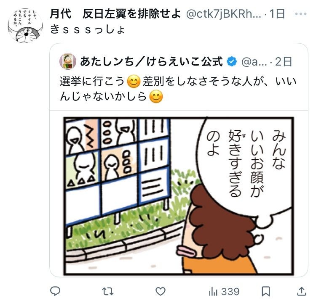Click the repost arrows icon

pyautogui.click(x=108, y=291)
